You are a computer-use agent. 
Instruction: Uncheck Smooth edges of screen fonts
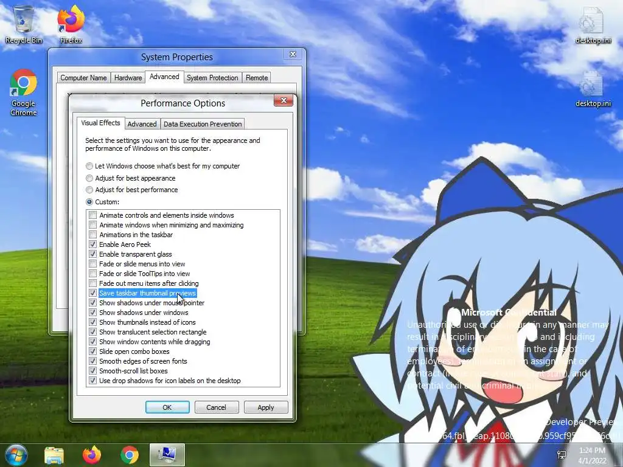click(93, 361)
